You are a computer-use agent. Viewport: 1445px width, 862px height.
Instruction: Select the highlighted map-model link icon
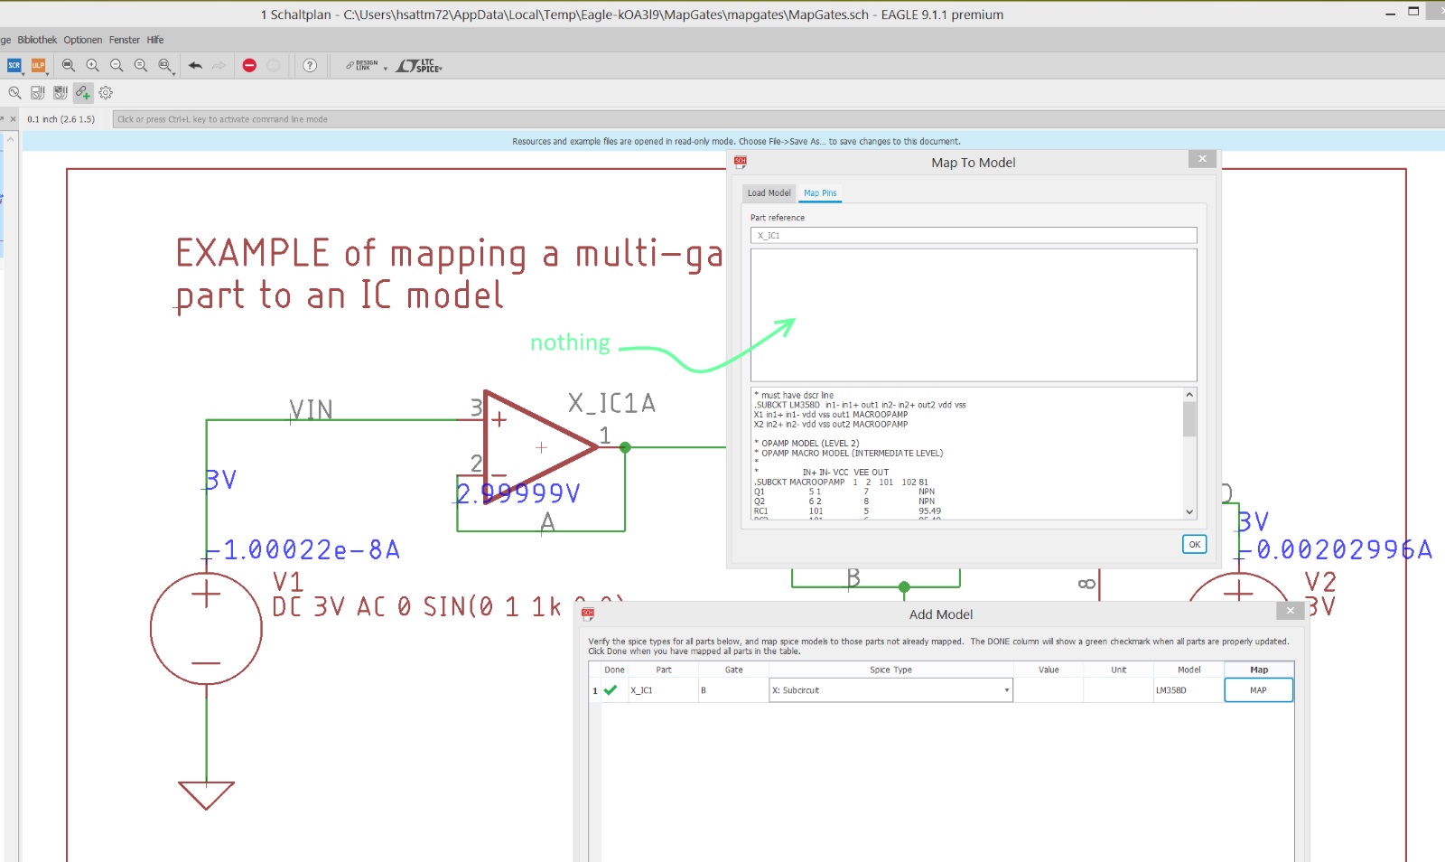point(83,92)
